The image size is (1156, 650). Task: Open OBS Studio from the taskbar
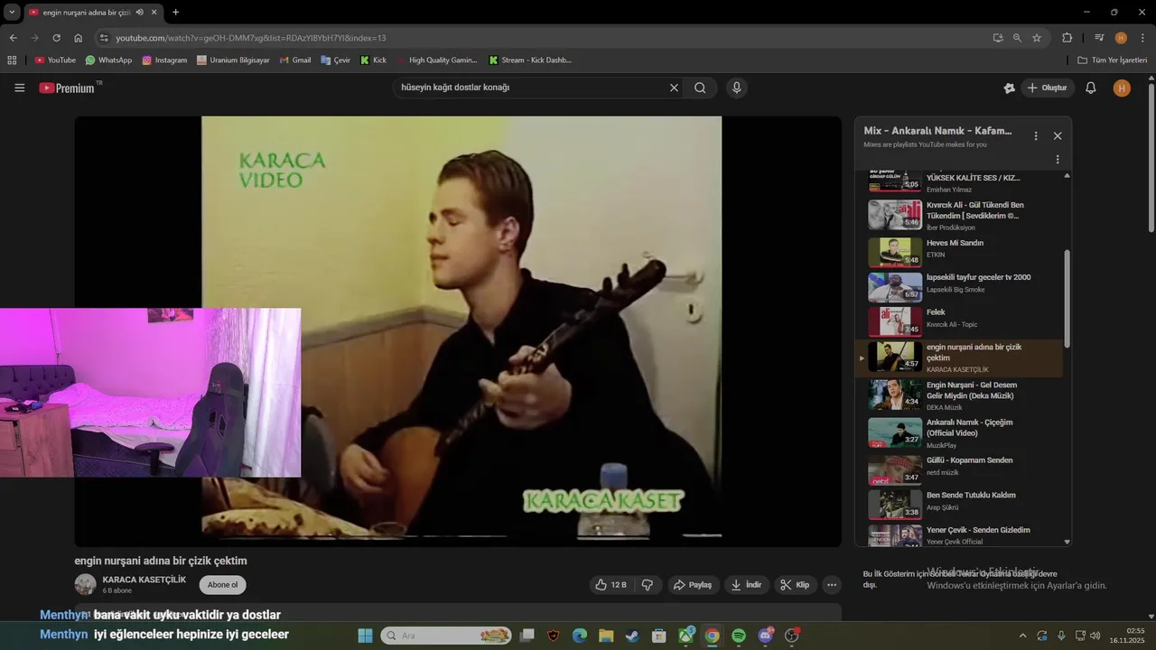coord(792,636)
